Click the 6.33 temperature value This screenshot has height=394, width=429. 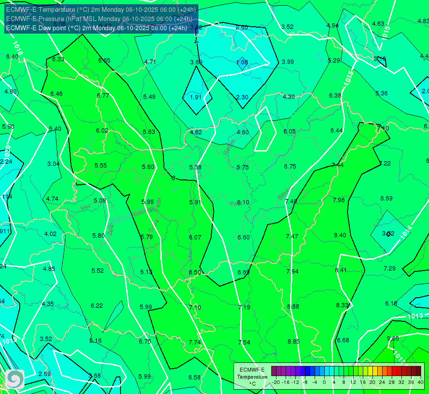pyautogui.click(x=58, y=59)
